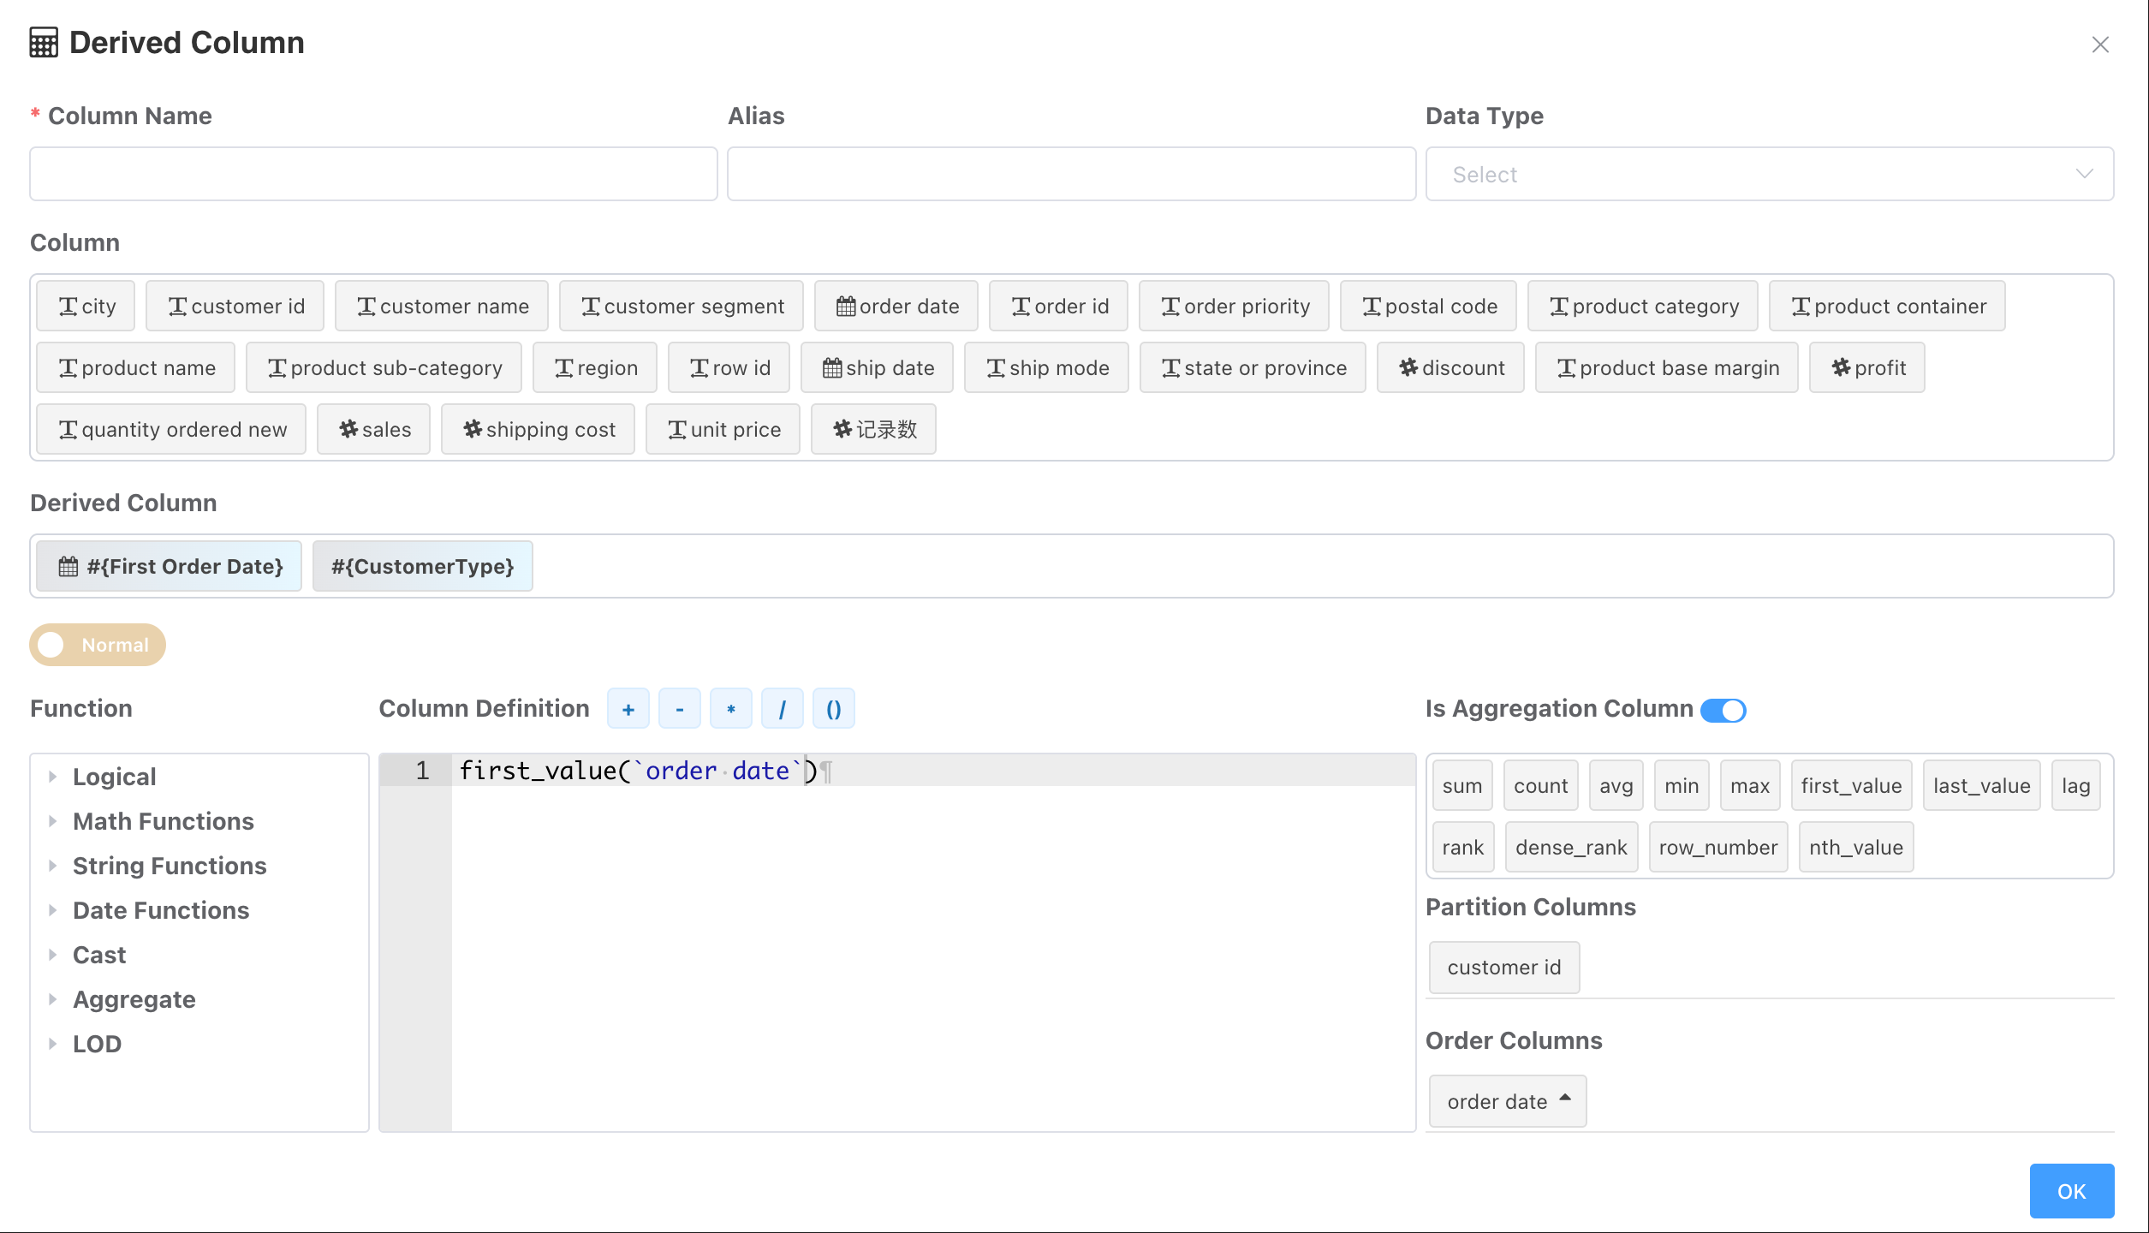This screenshot has height=1233, width=2149.
Task: Click the Column Name input field
Action: tap(373, 175)
